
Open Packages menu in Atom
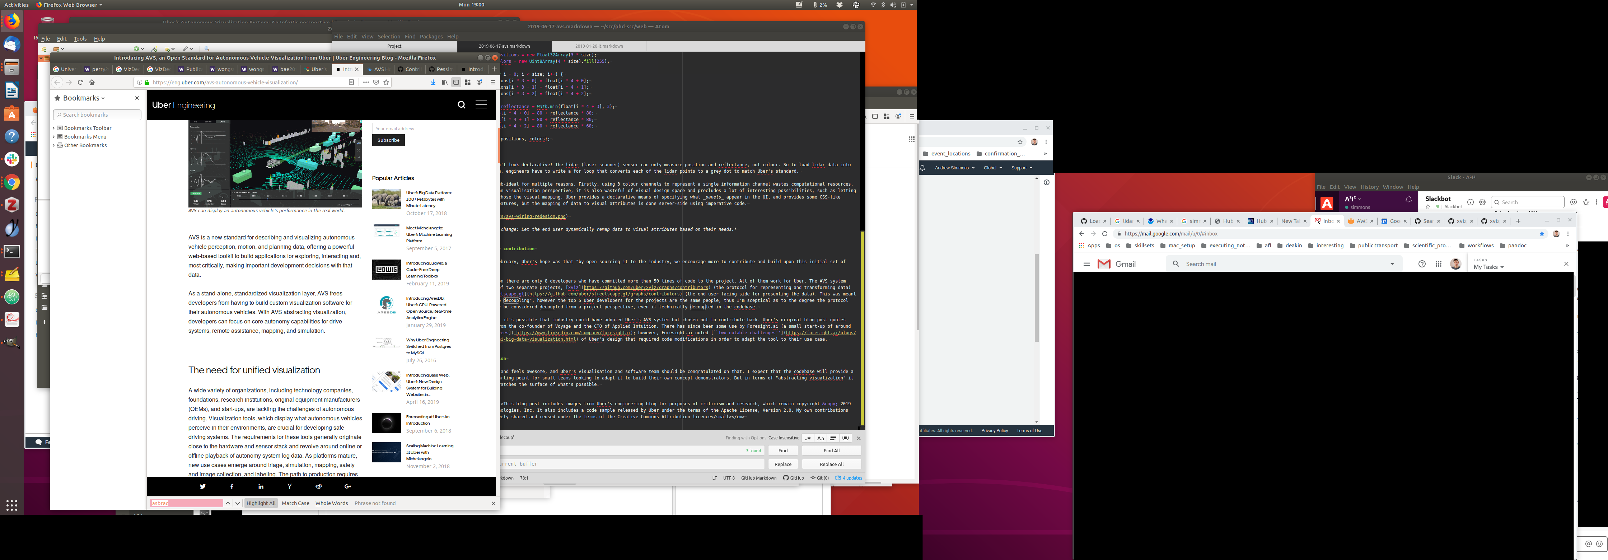point(431,37)
